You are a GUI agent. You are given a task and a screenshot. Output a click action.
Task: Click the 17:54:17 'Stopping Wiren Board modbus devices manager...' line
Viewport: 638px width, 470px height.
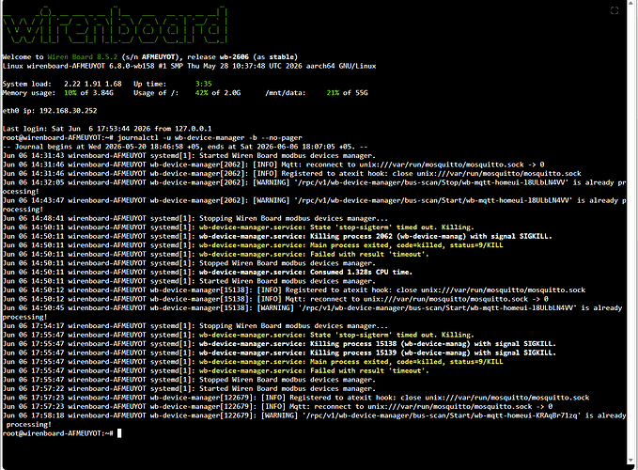click(x=195, y=325)
